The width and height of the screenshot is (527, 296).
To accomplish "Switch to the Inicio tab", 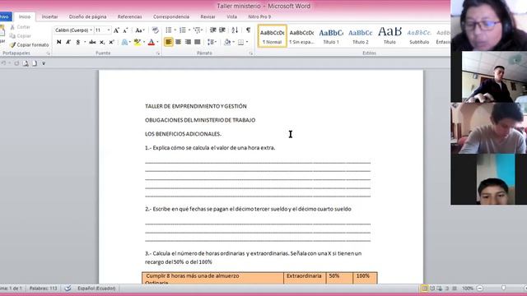I will click(x=25, y=16).
